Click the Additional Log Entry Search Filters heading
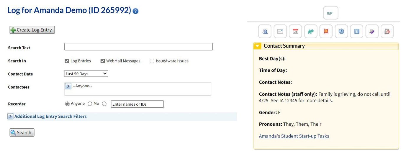 [x=50, y=117]
